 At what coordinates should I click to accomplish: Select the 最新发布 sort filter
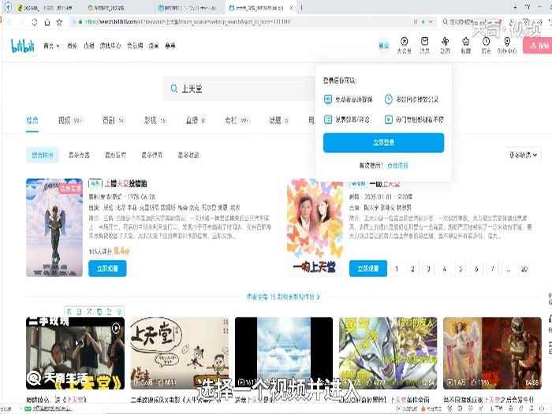point(115,155)
